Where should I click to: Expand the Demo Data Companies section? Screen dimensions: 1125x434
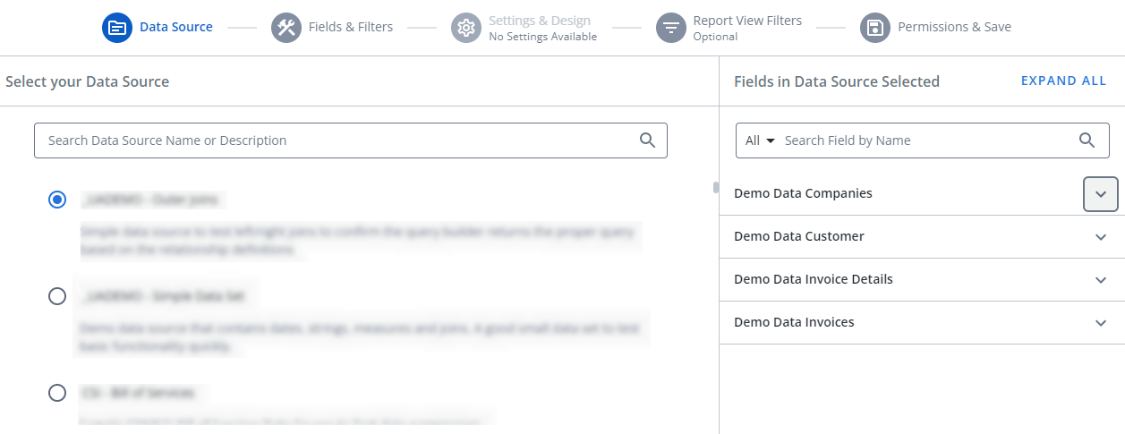(x=1100, y=194)
